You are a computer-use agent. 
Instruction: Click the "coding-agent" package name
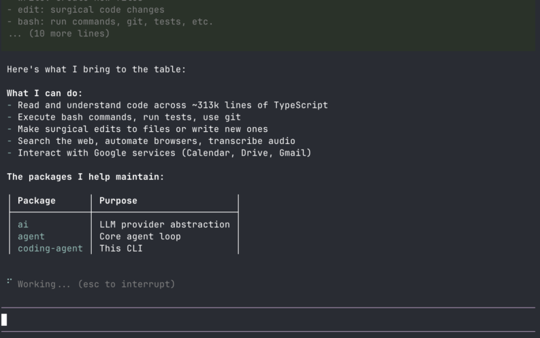(50, 249)
